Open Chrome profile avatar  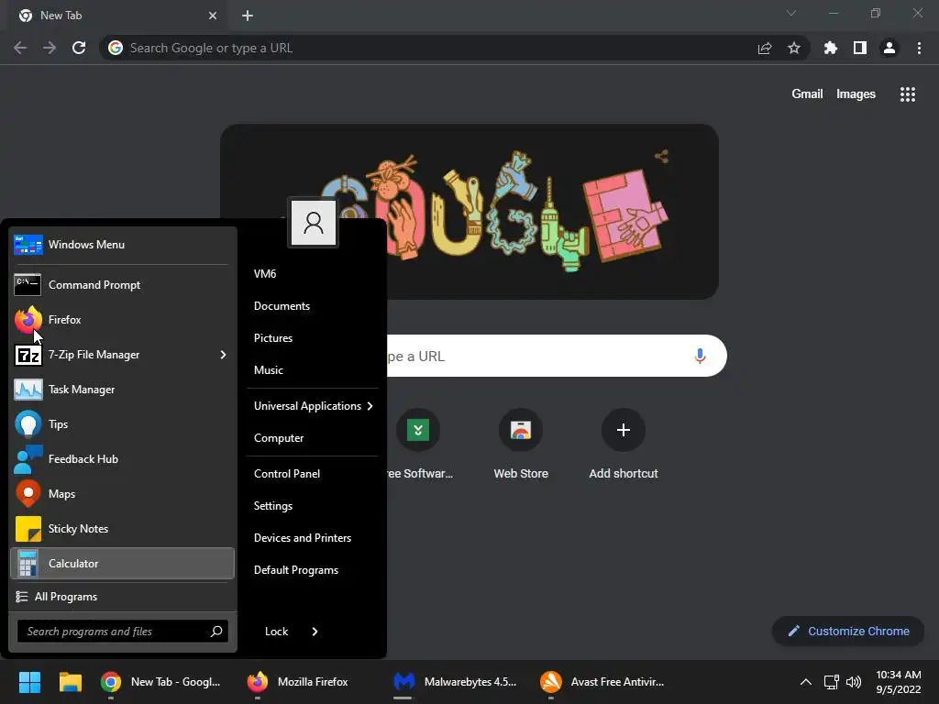click(889, 48)
